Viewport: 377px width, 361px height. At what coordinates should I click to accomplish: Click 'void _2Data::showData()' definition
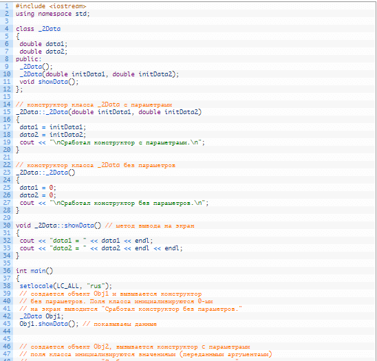pyautogui.click(x=58, y=226)
